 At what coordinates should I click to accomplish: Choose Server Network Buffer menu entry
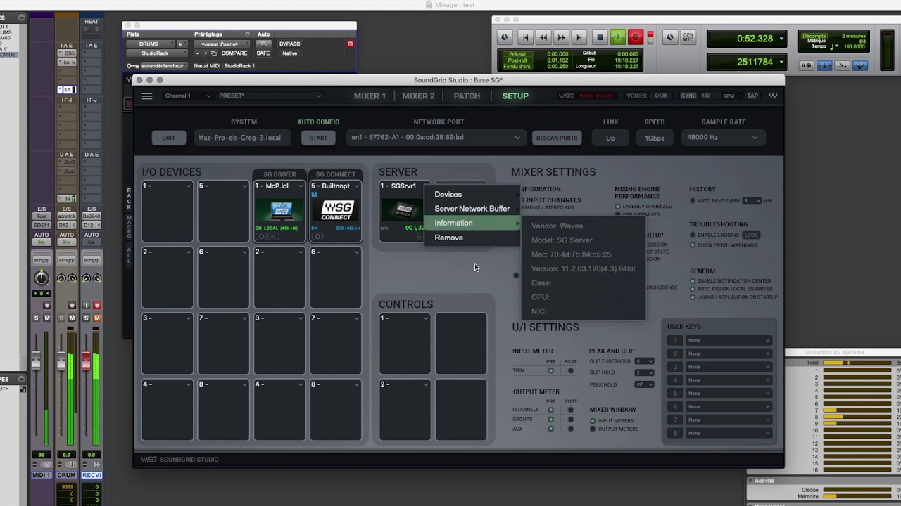pos(472,209)
